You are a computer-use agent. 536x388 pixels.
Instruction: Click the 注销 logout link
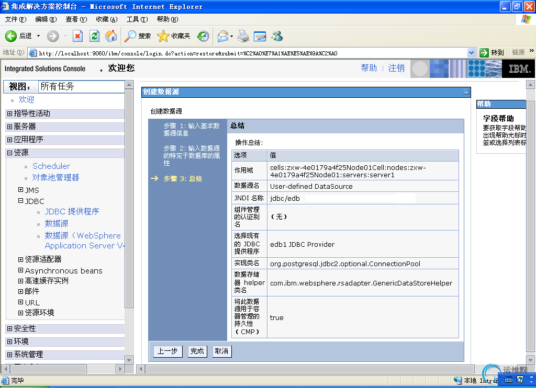pyautogui.click(x=396, y=68)
